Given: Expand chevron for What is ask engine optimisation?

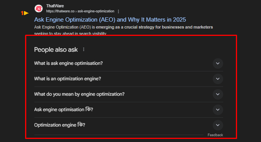Looking at the screenshot, I should (x=218, y=63).
